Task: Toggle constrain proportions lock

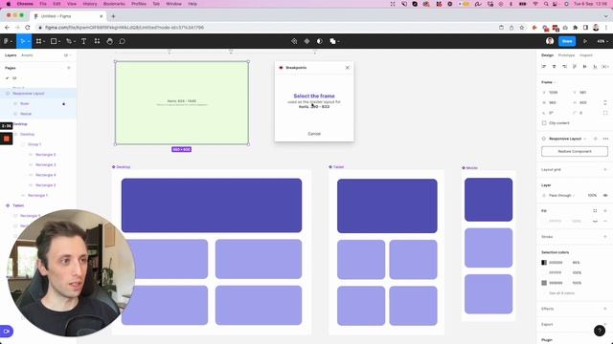Action: pos(605,102)
